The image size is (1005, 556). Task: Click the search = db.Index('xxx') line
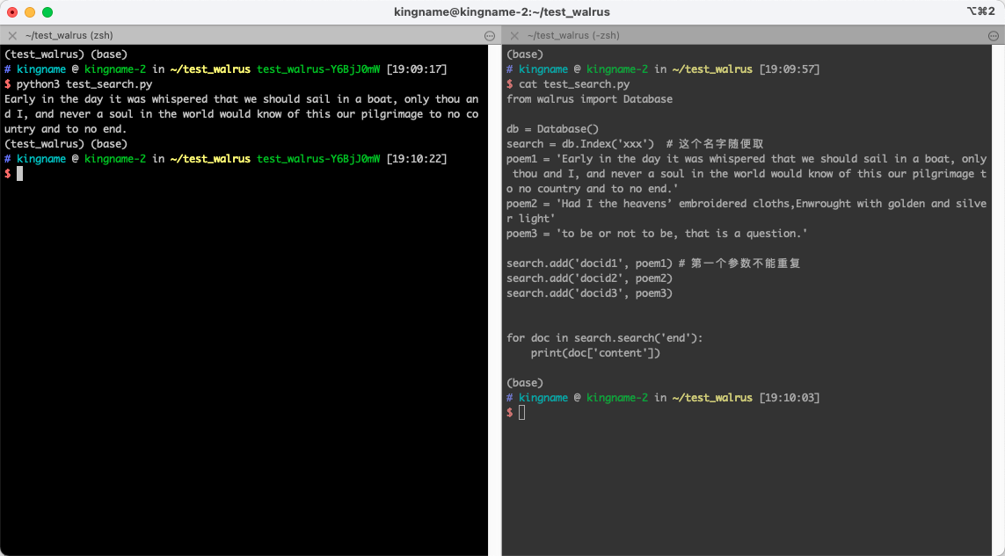click(635, 144)
